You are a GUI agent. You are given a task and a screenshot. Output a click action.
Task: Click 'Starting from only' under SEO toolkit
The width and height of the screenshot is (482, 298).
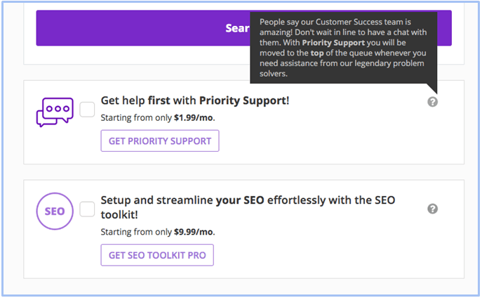tap(136, 232)
